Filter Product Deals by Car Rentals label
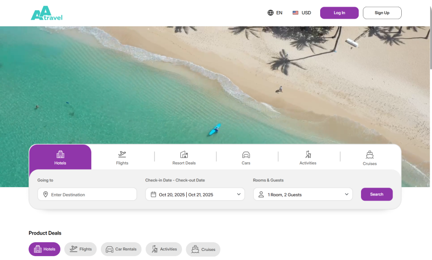The image size is (432, 260). [x=126, y=249]
